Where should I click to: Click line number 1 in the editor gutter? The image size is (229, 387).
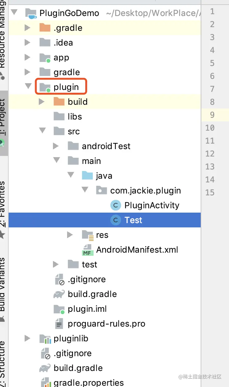(x=212, y=11)
